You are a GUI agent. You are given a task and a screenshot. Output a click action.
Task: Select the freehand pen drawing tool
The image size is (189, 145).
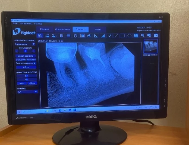109,36
